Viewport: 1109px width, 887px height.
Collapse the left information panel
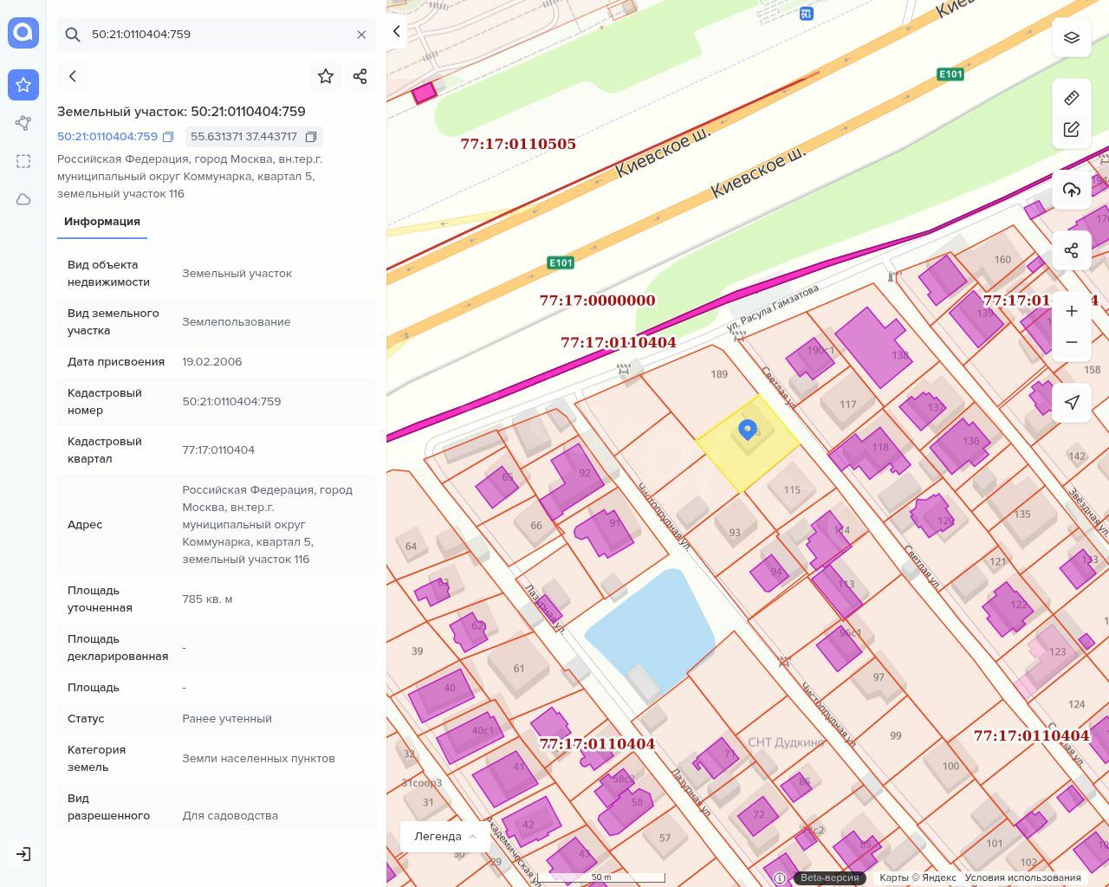click(397, 32)
